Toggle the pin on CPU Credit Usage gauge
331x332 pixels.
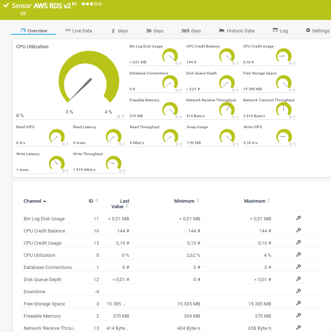pos(294,63)
